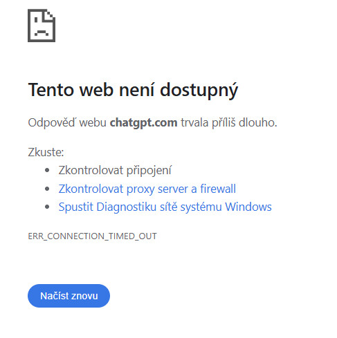Click the frowning mouth on the page icon
Viewport: 337px width, 338px height.
pos(42,33)
